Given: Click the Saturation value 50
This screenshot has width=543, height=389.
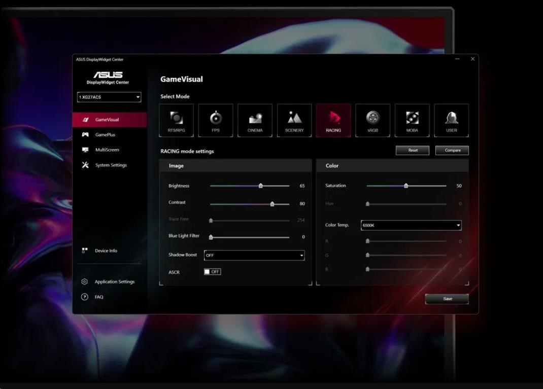Looking at the screenshot, I should [x=459, y=186].
